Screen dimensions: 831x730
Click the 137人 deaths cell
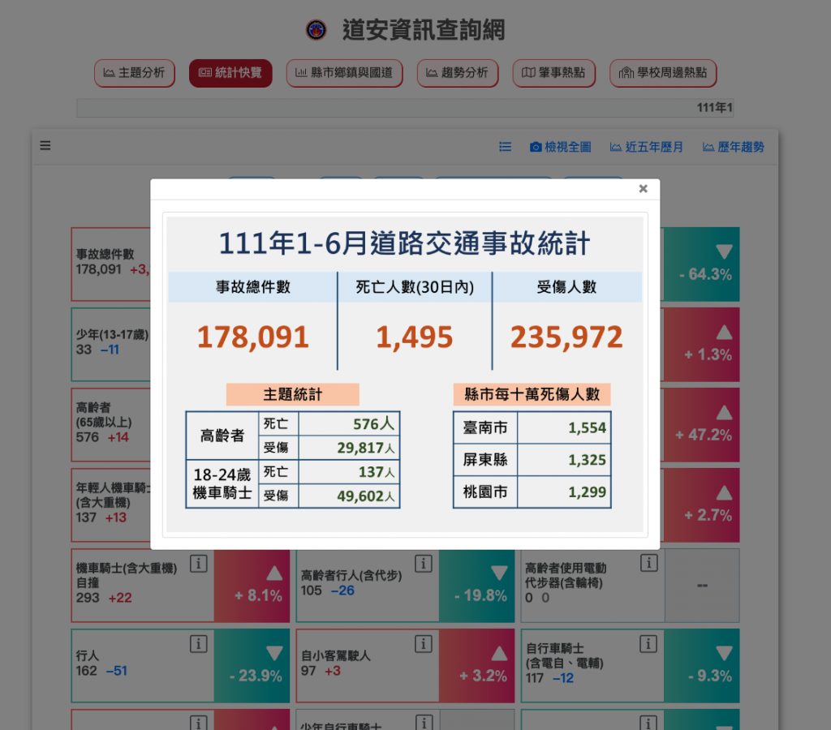(349, 472)
